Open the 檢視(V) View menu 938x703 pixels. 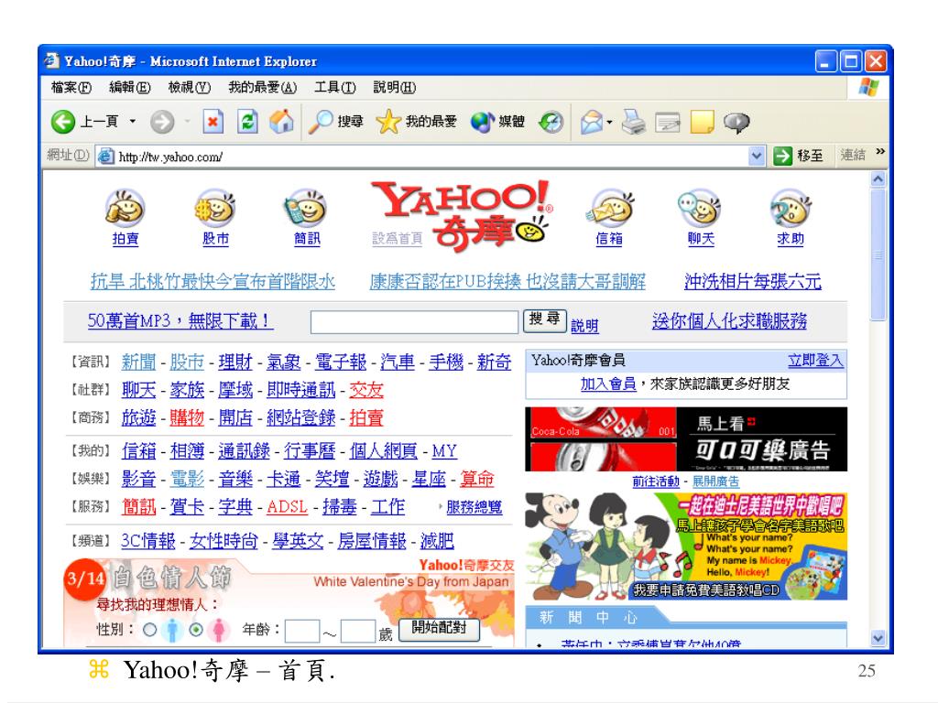tap(189, 87)
